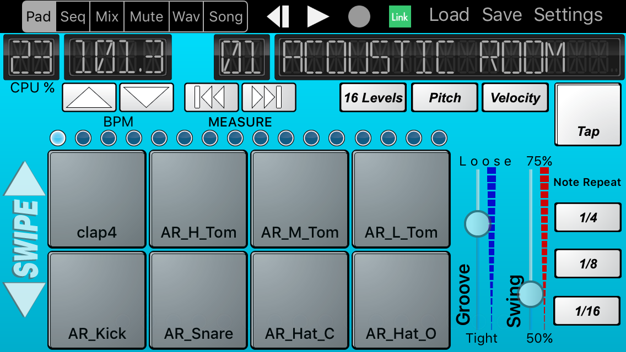Click the ACOUSTIC ROOM kit name display
The image size is (626, 352).
(x=449, y=57)
